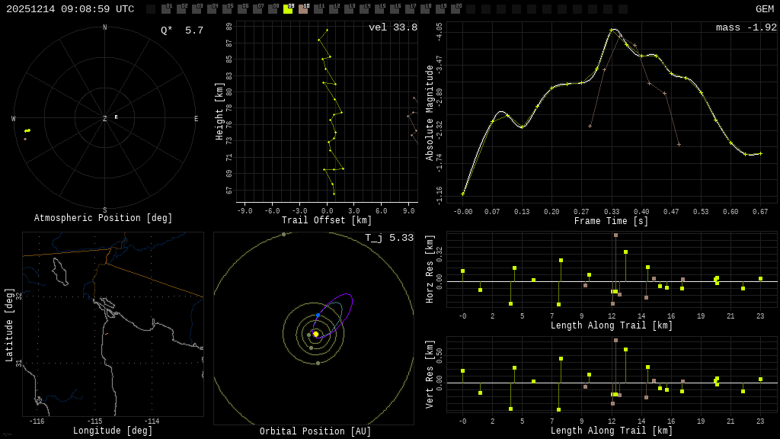
Task: Click the R marker near polar plot zenith
Action: pyautogui.click(x=116, y=117)
